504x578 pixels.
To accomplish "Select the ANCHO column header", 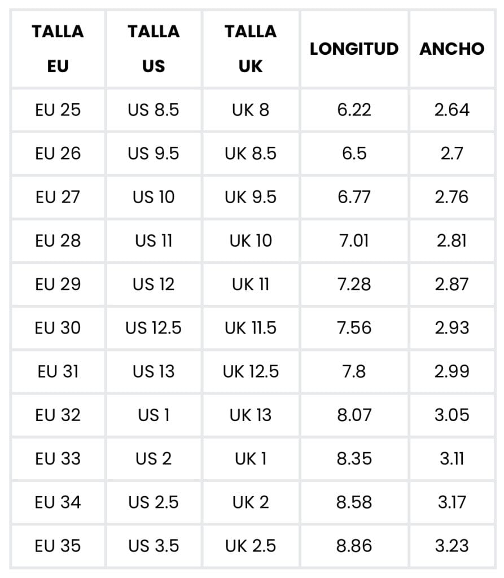I will 452,49.
